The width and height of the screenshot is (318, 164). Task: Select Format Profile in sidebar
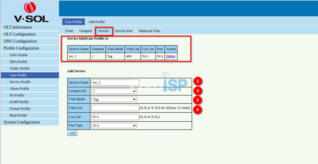tap(30, 109)
